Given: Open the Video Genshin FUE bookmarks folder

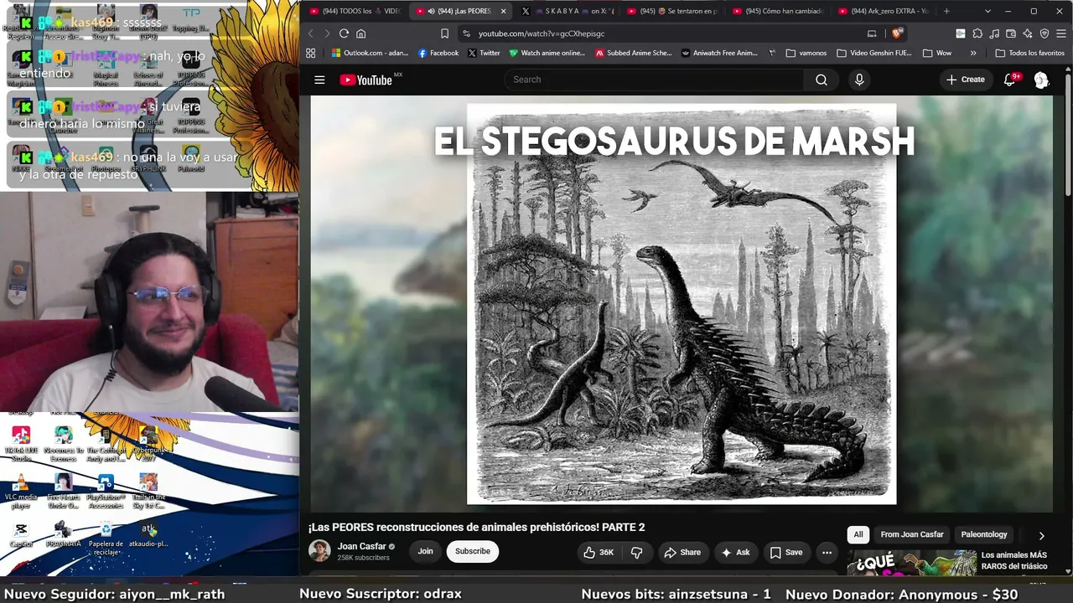Looking at the screenshot, I should pyautogui.click(x=874, y=53).
